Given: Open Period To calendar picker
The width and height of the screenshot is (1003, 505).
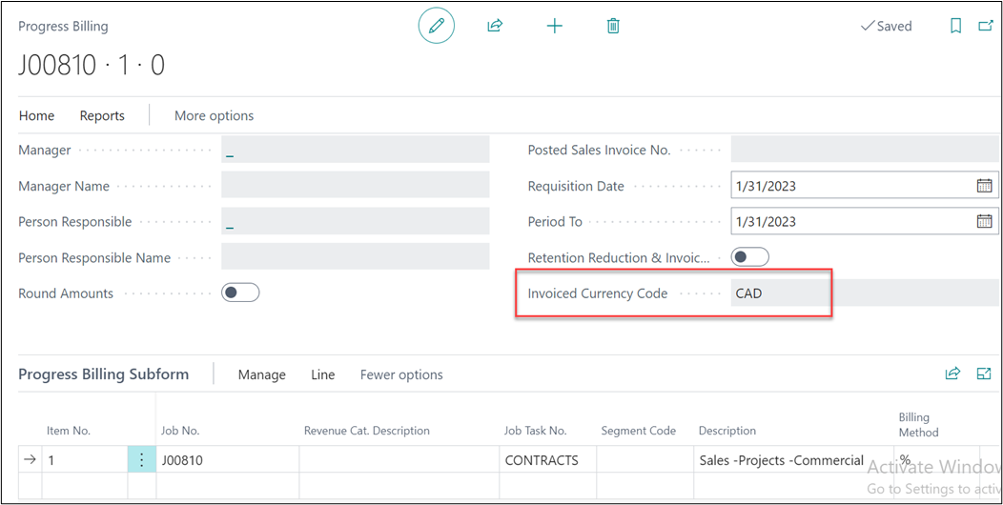Looking at the screenshot, I should 984,221.
